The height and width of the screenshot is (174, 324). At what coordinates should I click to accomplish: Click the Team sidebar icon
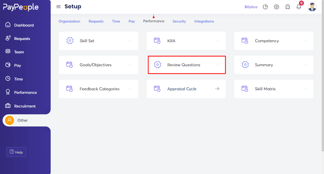(x=8, y=52)
